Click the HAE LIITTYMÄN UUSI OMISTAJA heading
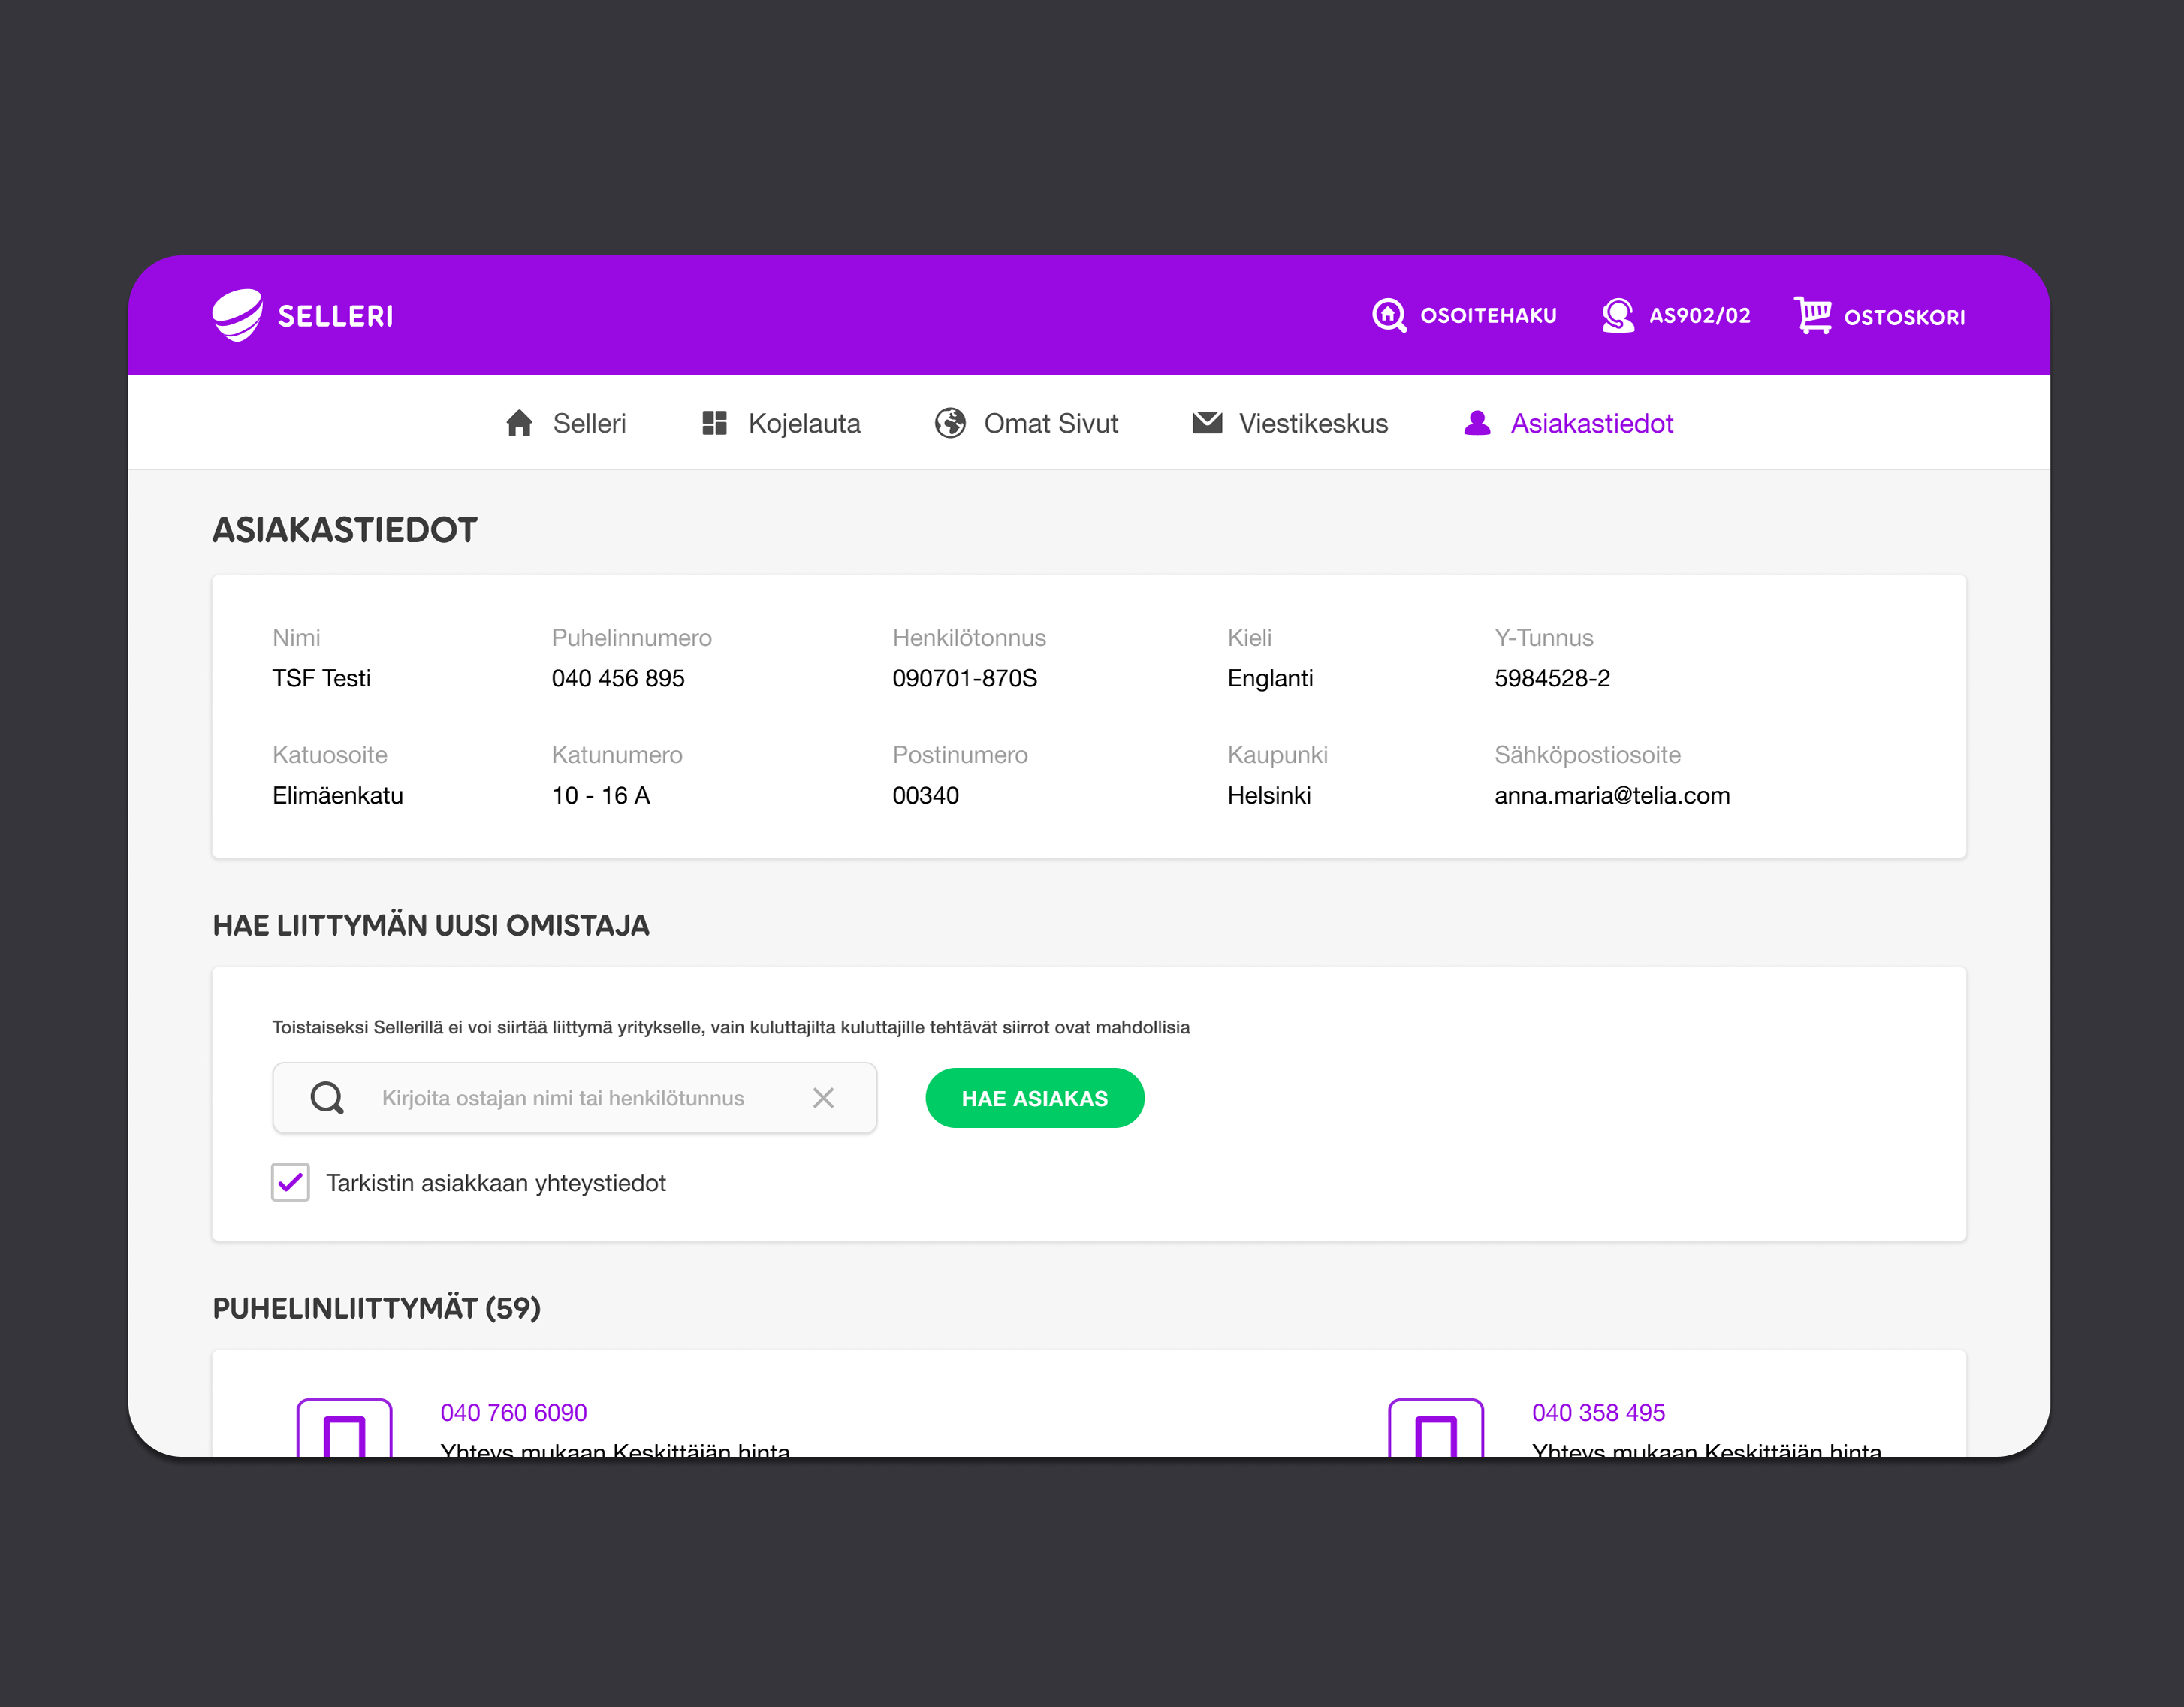The image size is (2184, 1707). [x=431, y=925]
